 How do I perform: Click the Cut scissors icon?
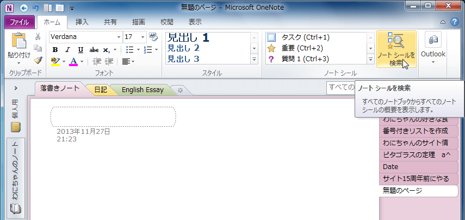[x=38, y=37]
